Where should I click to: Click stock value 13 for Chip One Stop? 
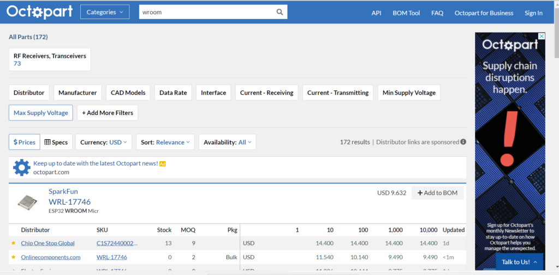click(x=168, y=243)
